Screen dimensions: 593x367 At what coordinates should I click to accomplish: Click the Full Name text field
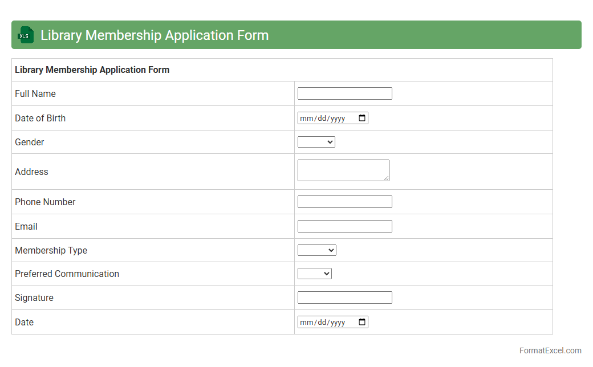[x=345, y=93]
